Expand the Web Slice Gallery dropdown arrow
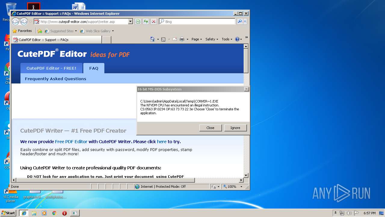This screenshot has width=385, height=217. (x=113, y=31)
